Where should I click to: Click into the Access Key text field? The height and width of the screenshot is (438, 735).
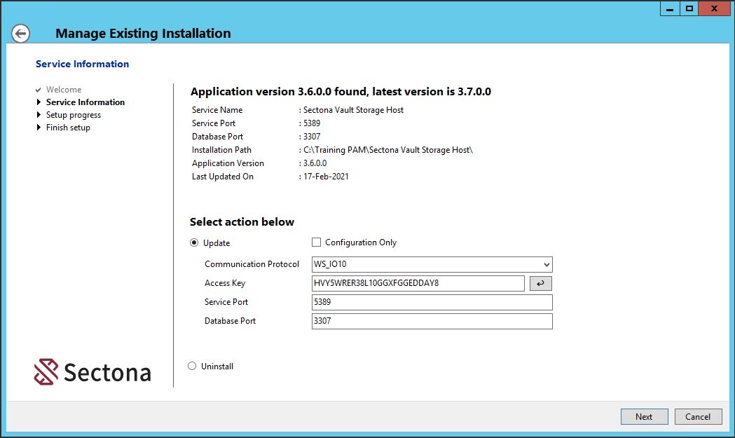tap(418, 283)
